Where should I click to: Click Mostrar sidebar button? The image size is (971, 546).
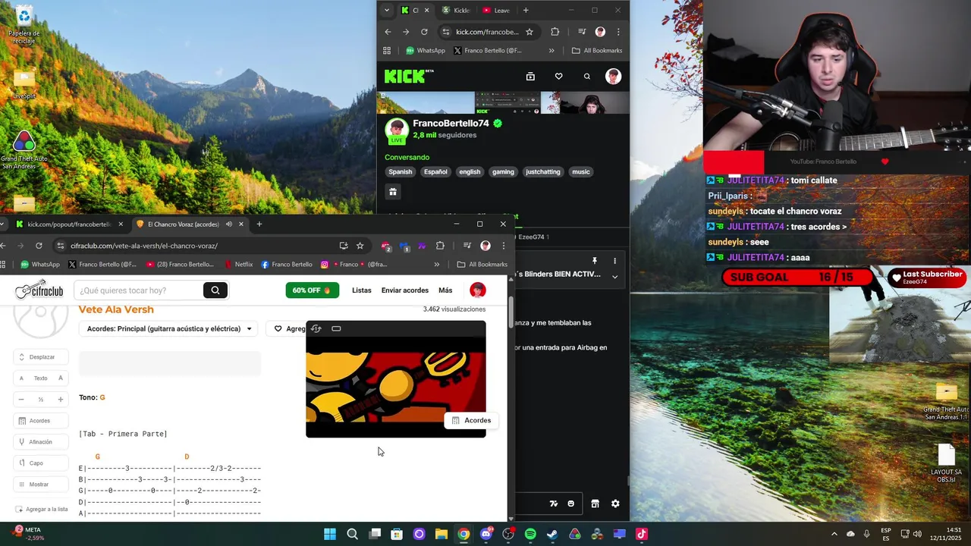(x=41, y=484)
